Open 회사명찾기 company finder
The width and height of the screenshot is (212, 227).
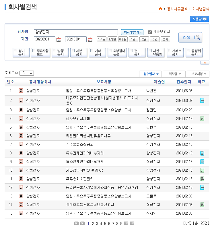point(132,32)
